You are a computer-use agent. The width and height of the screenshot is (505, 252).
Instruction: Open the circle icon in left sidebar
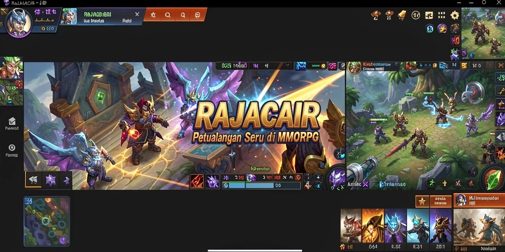pos(12,148)
